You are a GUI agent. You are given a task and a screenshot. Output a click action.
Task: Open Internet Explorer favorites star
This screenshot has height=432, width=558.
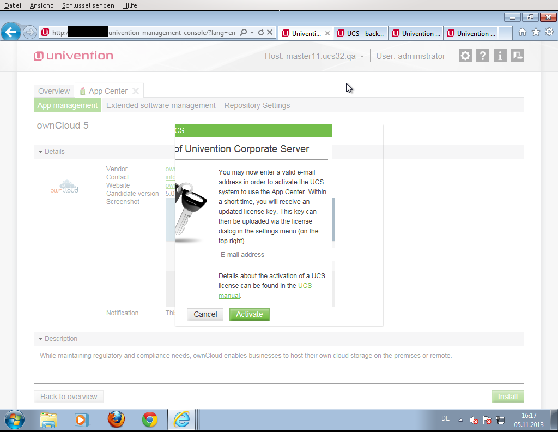coord(536,33)
